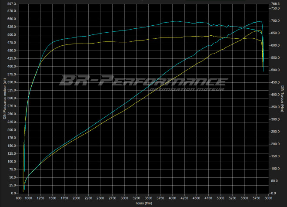
Task: Select the 'DIN Puissance moteur (ch)' axis title
Action: point(5,98)
